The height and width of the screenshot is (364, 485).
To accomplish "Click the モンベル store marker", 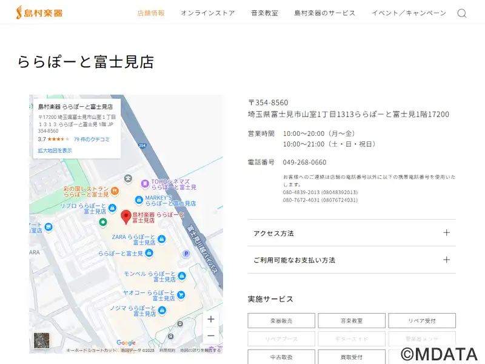I will (182, 276).
